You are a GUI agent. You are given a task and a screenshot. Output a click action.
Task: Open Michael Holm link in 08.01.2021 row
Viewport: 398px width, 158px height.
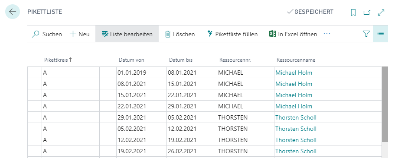click(x=294, y=84)
